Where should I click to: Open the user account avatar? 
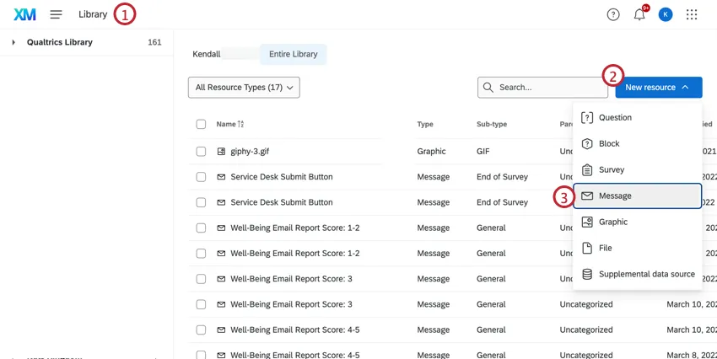(666, 14)
